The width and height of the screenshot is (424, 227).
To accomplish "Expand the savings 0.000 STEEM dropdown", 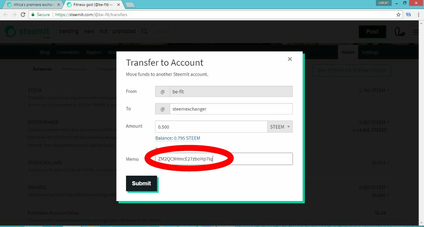I will tap(374, 187).
